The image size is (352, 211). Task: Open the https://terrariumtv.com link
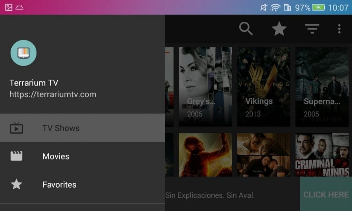click(x=53, y=94)
